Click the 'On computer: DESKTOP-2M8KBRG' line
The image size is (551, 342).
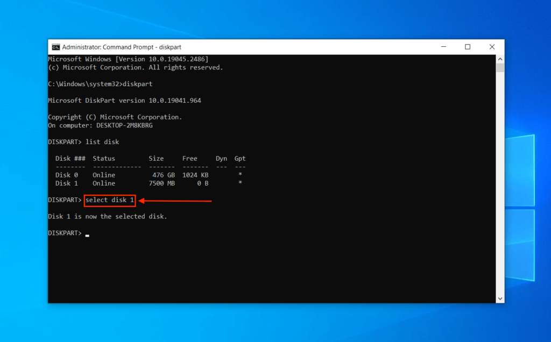tap(100, 125)
